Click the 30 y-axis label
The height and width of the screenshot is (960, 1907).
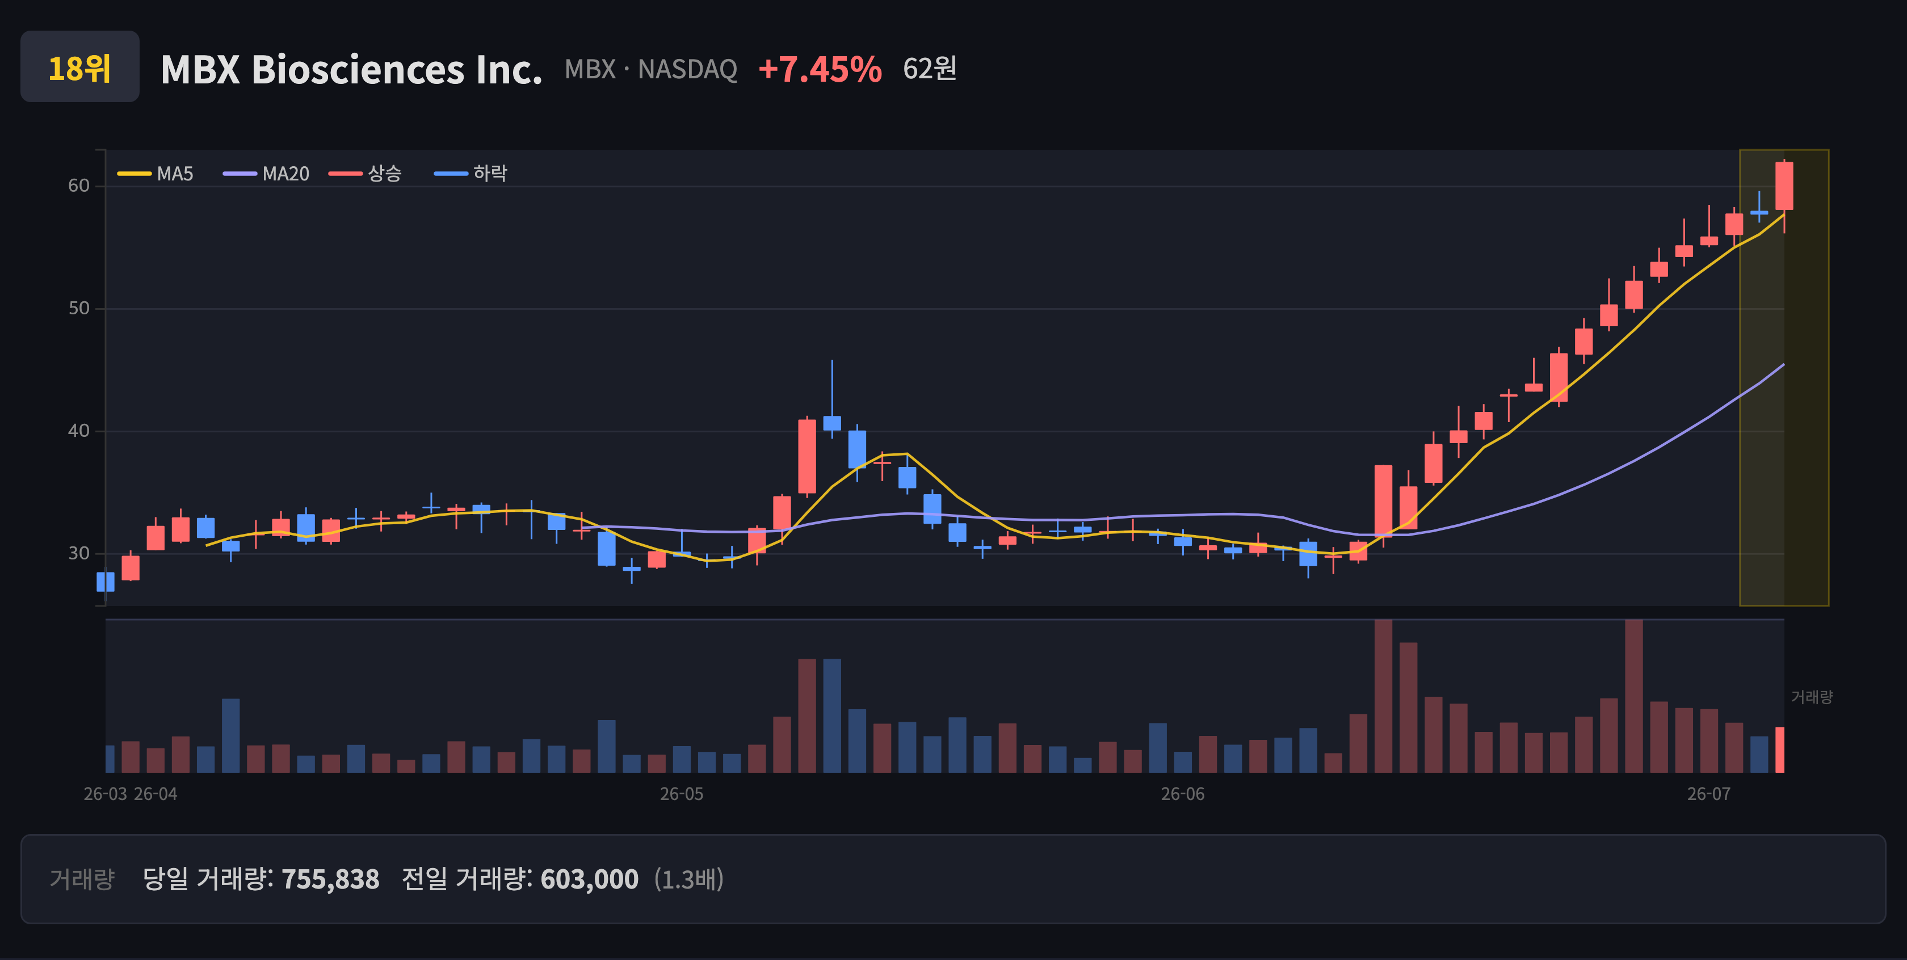(78, 554)
